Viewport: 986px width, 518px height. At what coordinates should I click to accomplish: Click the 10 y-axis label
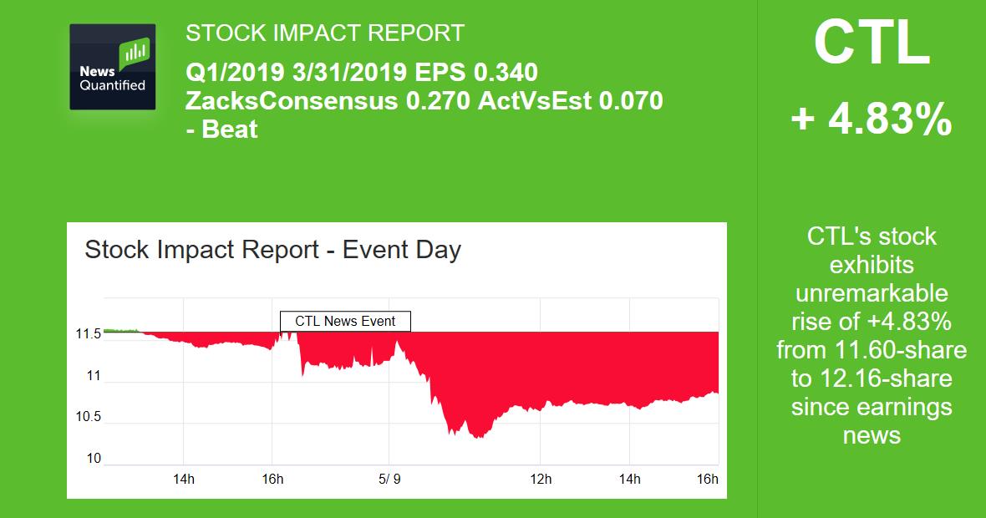pos(93,459)
